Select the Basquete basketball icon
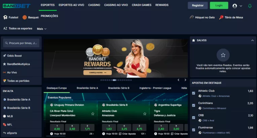 click(25, 17)
